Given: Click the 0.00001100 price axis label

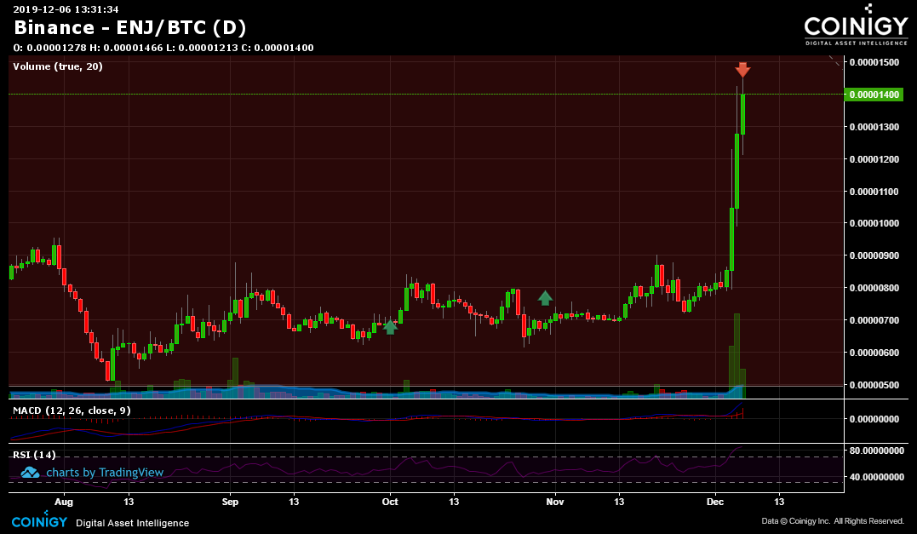Looking at the screenshot, I should pyautogui.click(x=874, y=192).
